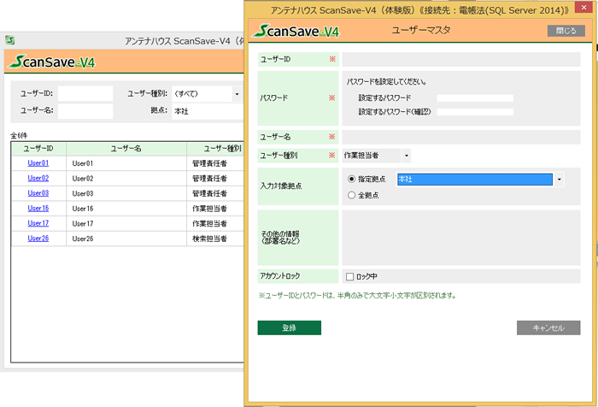The width and height of the screenshot is (598, 407).
Task: Open the ユーザー種別 dropdown showing 作業担当者
Action: click(377, 156)
